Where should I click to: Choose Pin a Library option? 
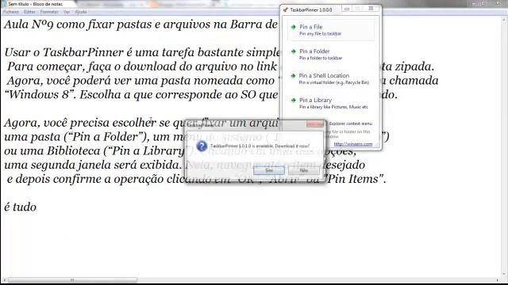point(331,103)
